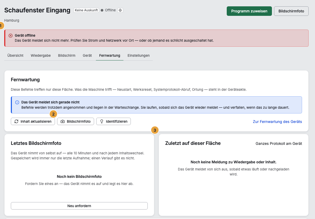The width and height of the screenshot is (315, 219).
Task: Open Ganzes Protokoll am Gerät link
Action: tap(279, 144)
